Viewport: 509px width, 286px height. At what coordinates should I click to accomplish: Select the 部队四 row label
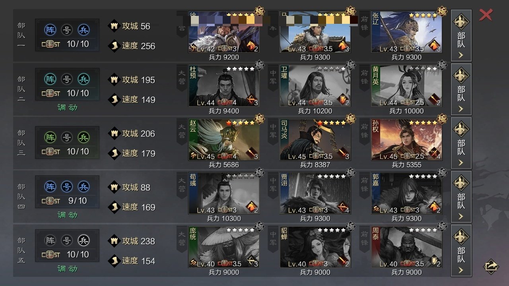21,197
